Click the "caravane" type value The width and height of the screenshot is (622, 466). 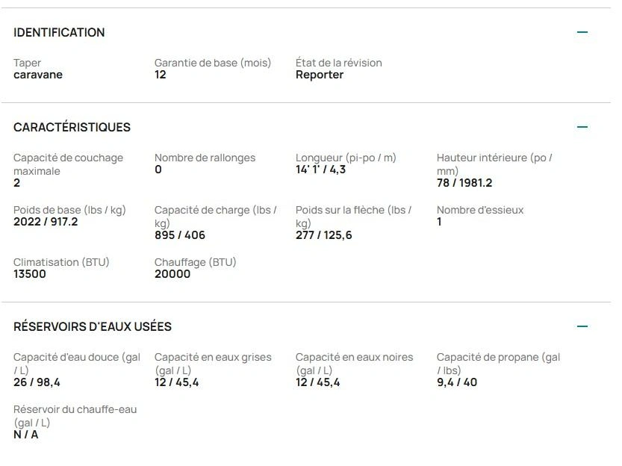pos(38,75)
